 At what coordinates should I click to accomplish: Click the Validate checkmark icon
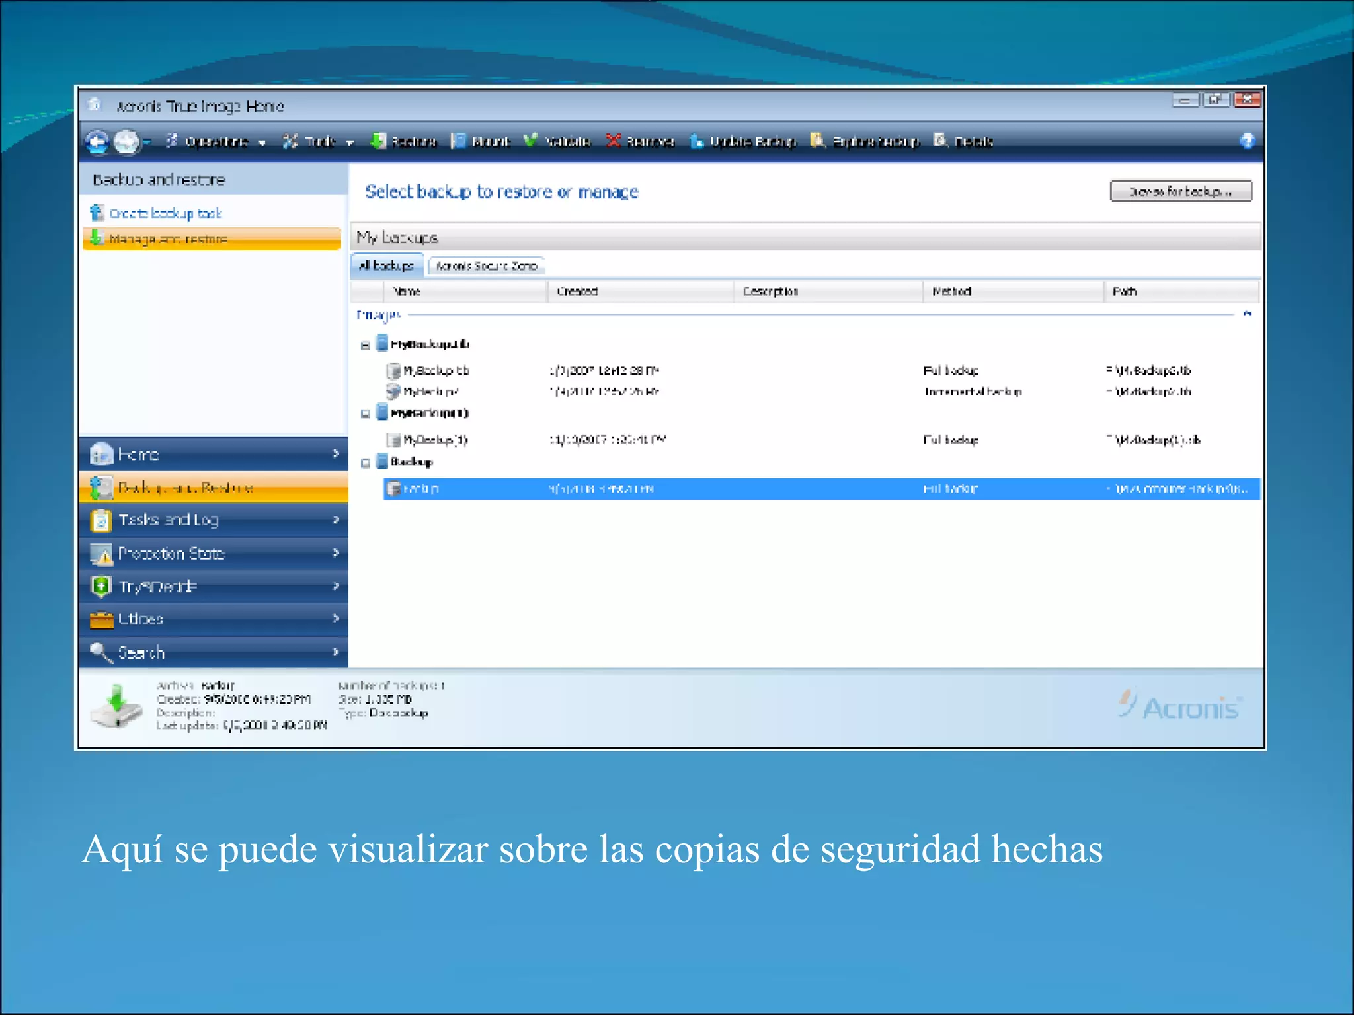tap(530, 141)
